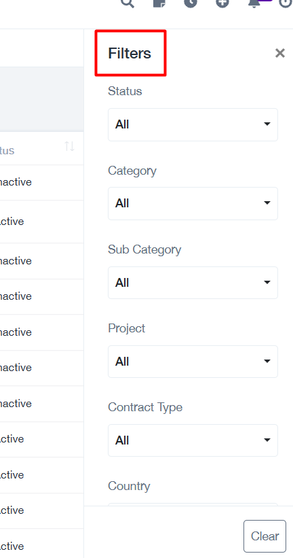
Task: Click the Status dropdown caret arrow
Action: (267, 124)
